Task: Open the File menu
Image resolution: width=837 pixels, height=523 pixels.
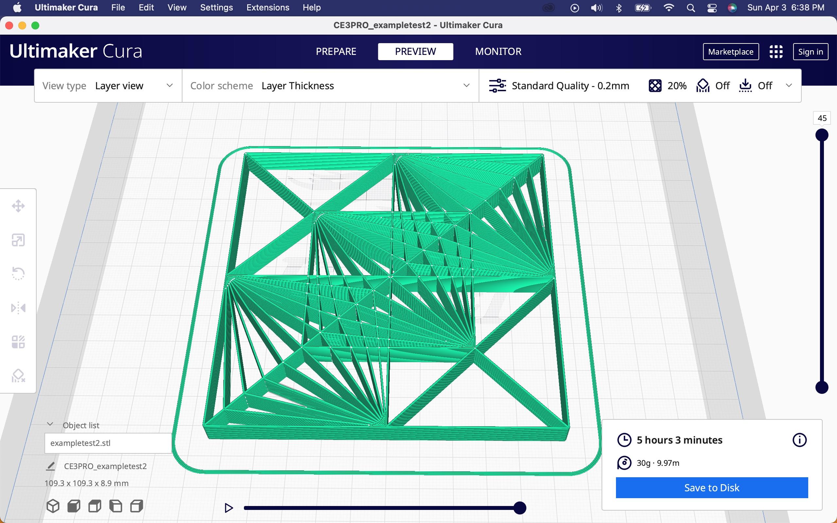Action: pyautogui.click(x=118, y=8)
